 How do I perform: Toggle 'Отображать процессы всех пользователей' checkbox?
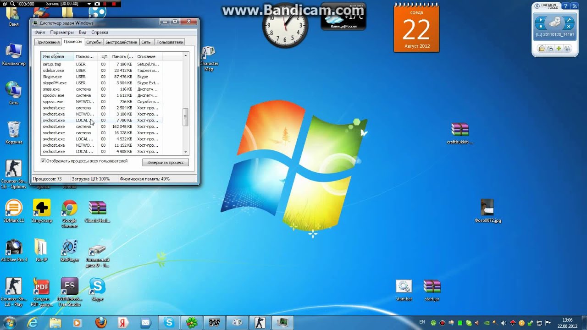coord(43,161)
